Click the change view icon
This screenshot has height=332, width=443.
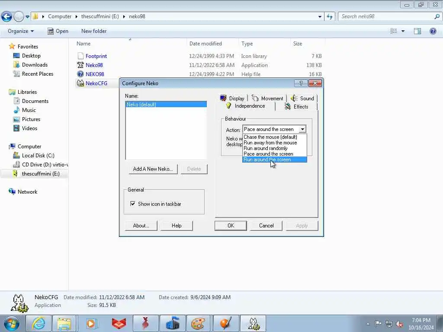tap(394, 31)
